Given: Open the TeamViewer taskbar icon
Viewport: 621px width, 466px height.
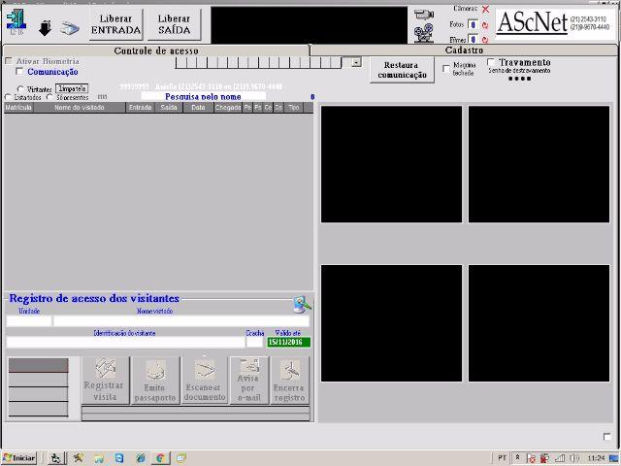Looking at the screenshot, I should [x=119, y=458].
